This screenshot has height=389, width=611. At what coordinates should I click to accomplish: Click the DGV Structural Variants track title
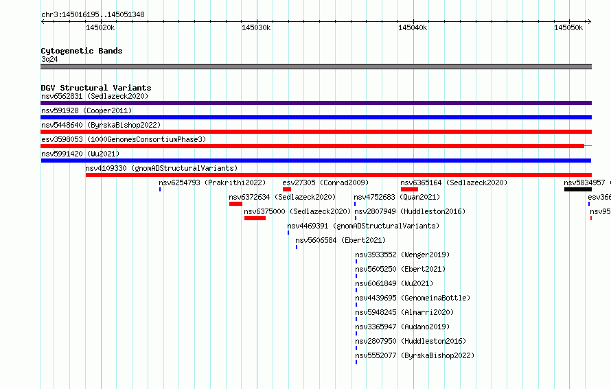tap(96, 88)
